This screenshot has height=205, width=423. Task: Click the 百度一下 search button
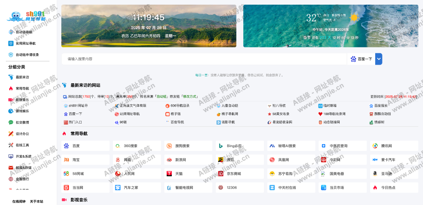[x=361, y=59]
